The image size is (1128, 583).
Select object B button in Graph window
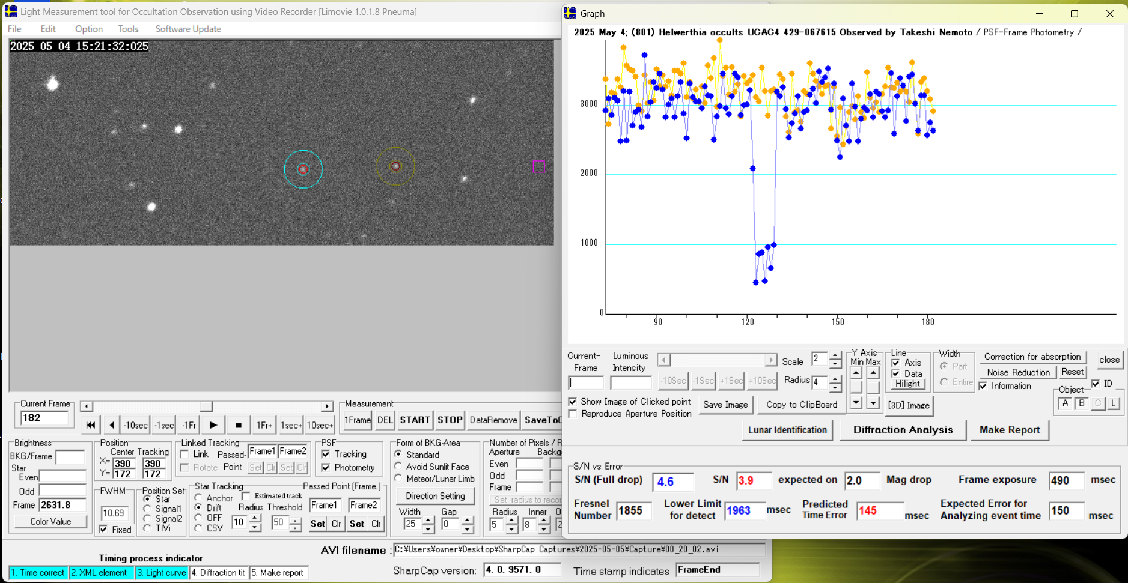(x=1081, y=403)
